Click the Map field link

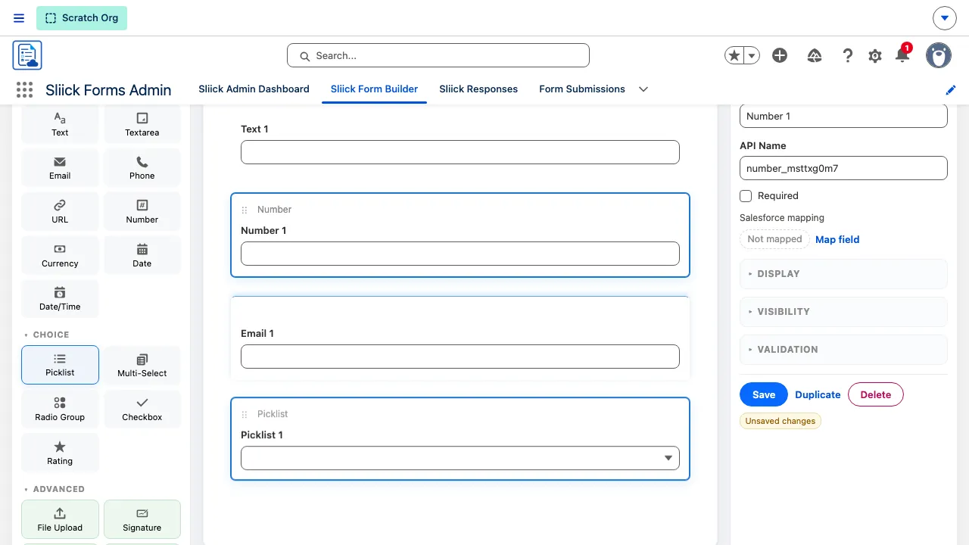click(x=837, y=239)
